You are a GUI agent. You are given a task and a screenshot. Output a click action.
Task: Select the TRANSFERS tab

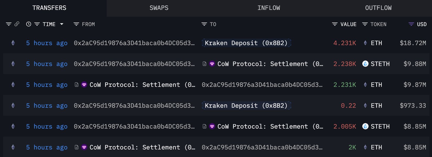click(49, 8)
